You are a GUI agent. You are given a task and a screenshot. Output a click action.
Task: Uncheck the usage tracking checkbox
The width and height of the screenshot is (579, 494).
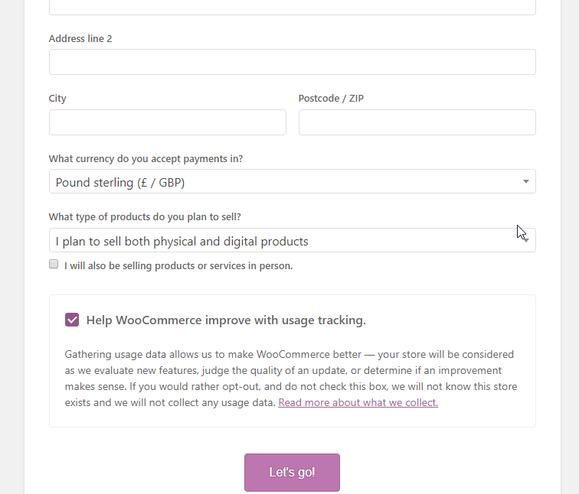[x=72, y=320]
